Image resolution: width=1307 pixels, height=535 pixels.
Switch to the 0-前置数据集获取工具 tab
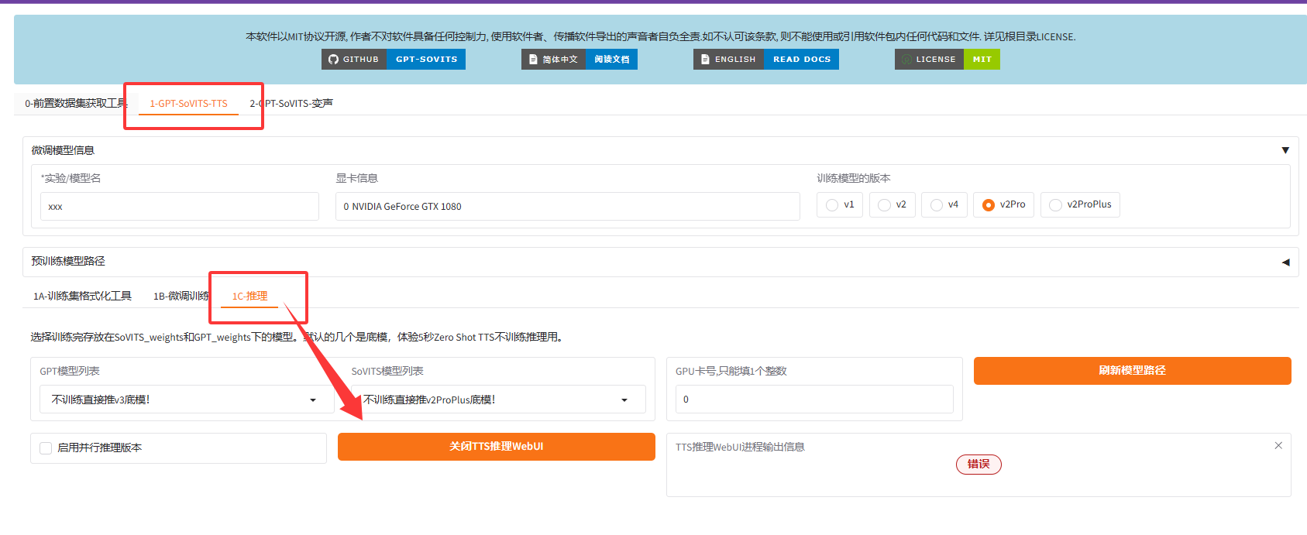tap(74, 103)
